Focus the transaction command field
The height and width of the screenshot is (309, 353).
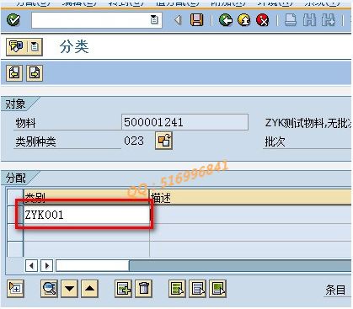(97, 20)
